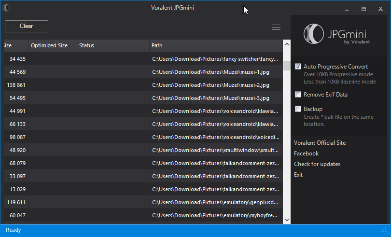
Task: Click size value 13 029
Action: tap(17, 189)
